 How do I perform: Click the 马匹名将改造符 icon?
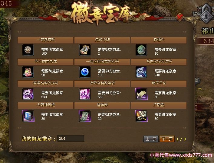click(141, 72)
